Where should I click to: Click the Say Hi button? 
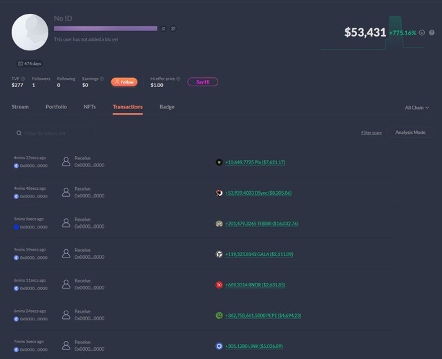tap(202, 82)
